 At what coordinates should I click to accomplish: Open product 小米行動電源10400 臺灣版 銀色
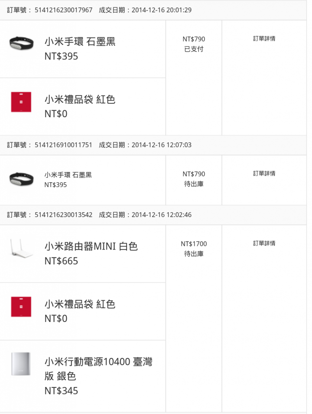[x=98, y=369]
